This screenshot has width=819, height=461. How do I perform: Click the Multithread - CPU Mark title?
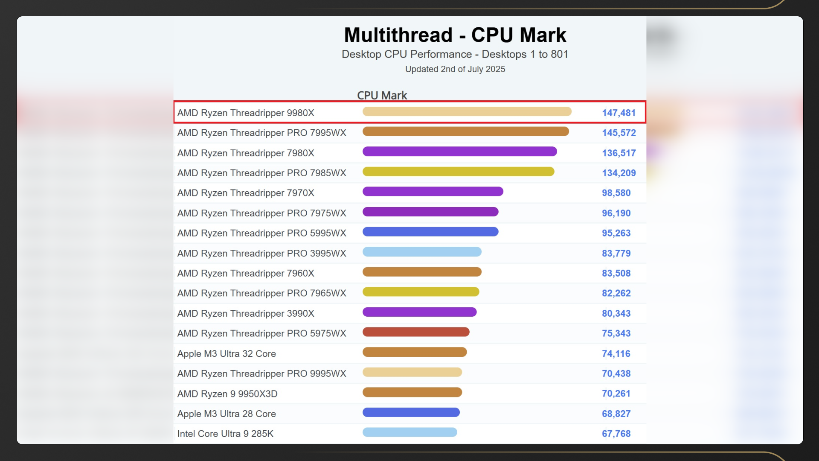[455, 35]
